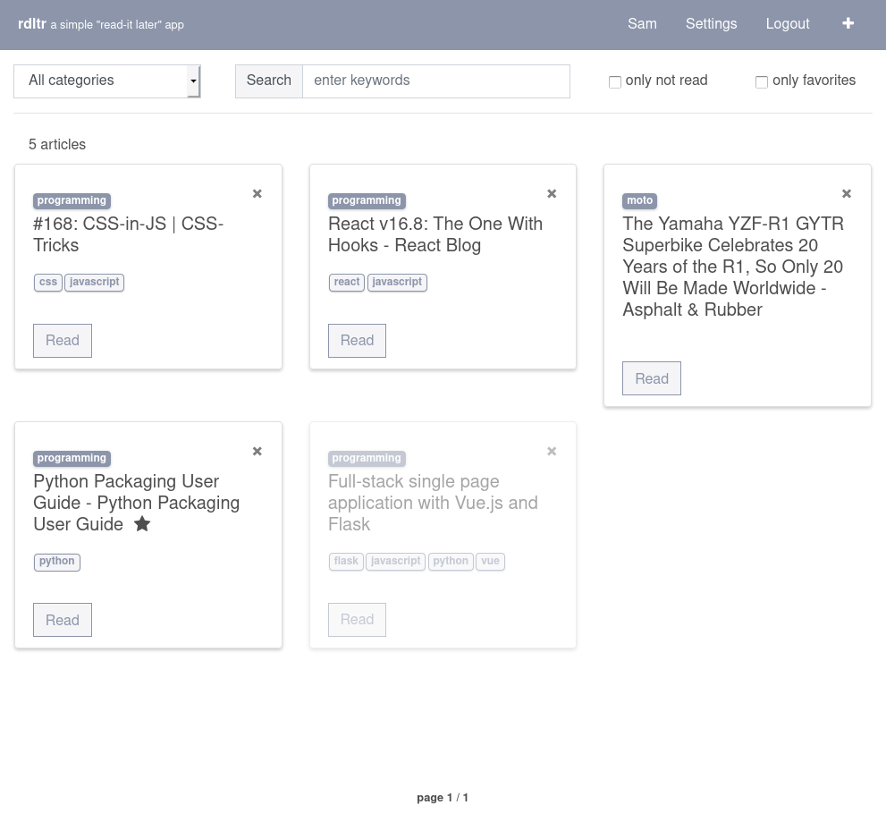The width and height of the screenshot is (886, 822).
Task: Remove the Python Packaging User Guide card
Action: coord(257,451)
